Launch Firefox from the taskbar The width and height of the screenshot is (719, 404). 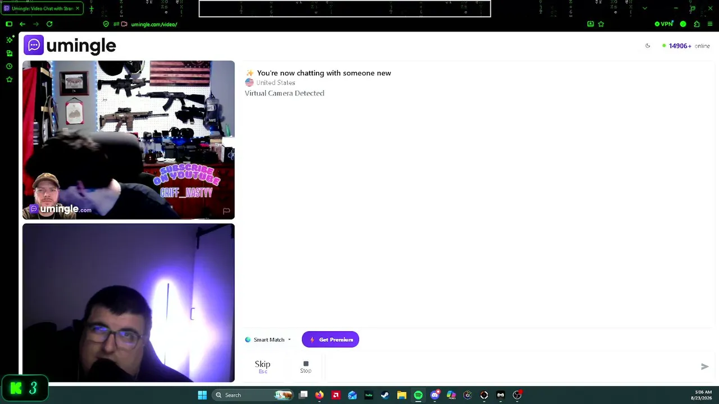tap(320, 395)
